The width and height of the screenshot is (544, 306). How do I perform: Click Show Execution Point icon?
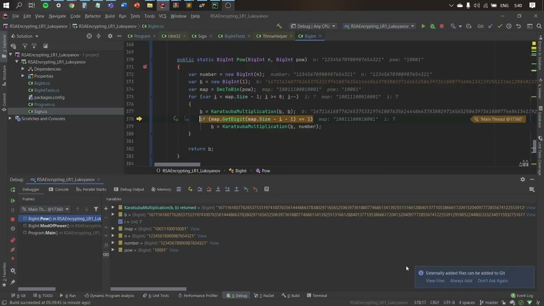190,189
